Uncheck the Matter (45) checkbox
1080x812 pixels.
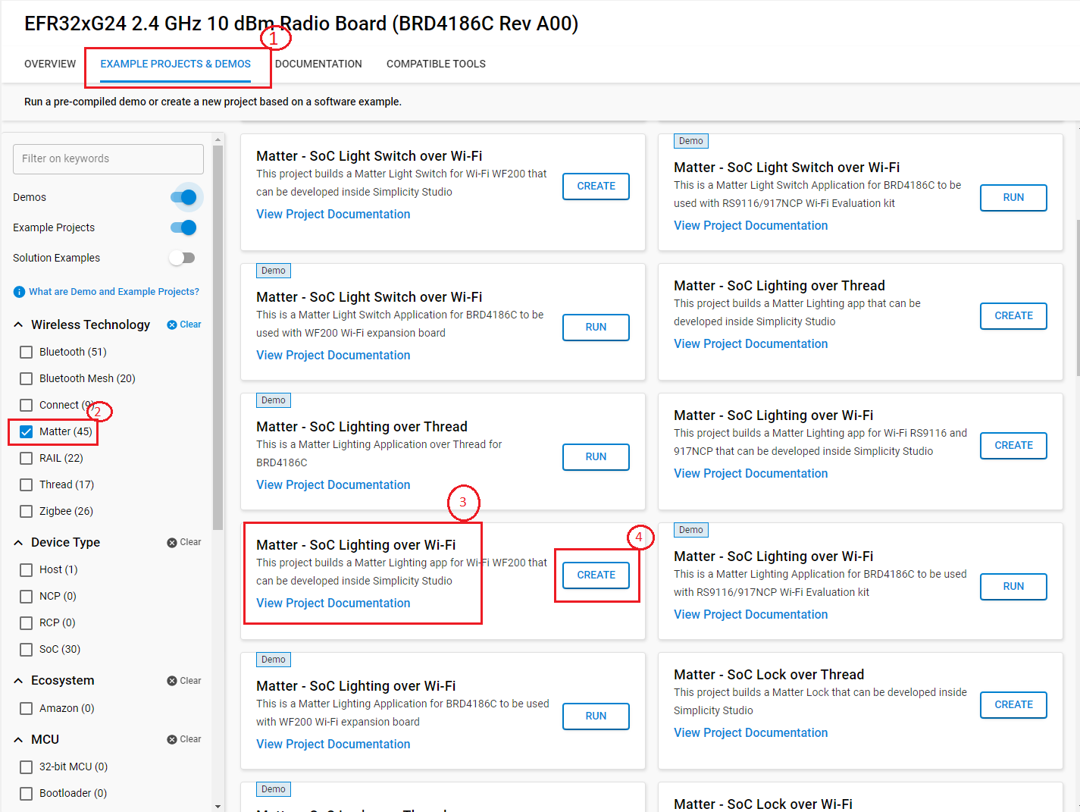[x=27, y=431]
